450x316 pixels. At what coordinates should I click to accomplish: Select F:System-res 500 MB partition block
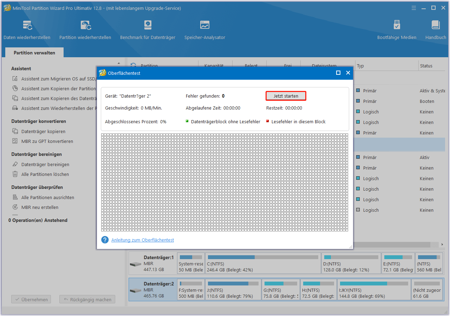191,290
